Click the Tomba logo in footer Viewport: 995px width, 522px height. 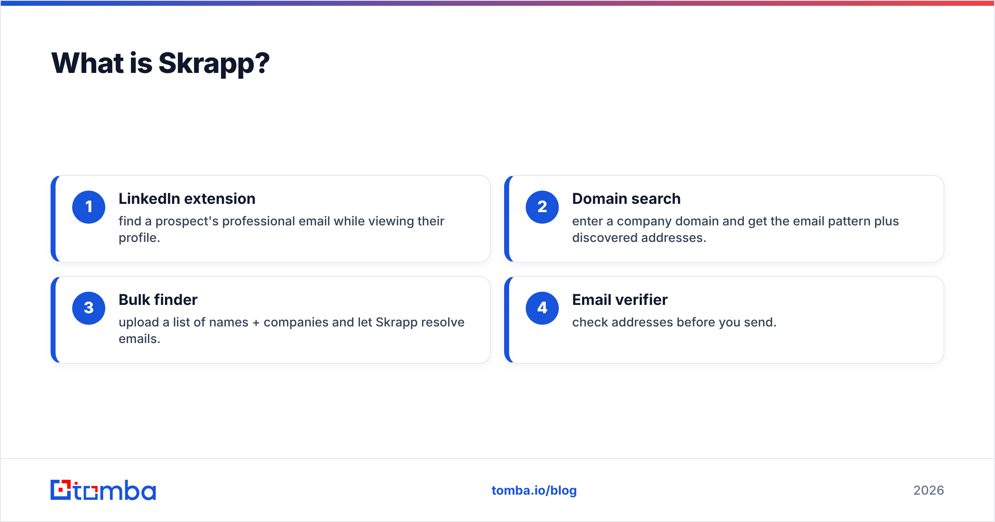[x=103, y=490]
